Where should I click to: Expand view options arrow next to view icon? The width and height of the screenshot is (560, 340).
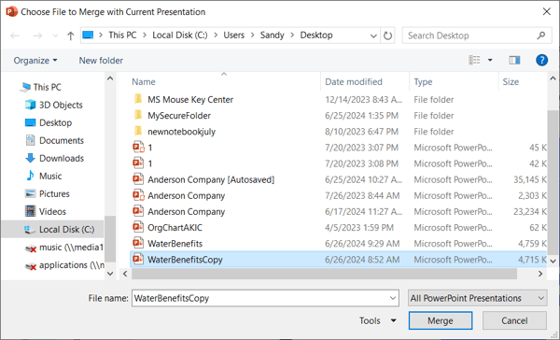click(490, 60)
